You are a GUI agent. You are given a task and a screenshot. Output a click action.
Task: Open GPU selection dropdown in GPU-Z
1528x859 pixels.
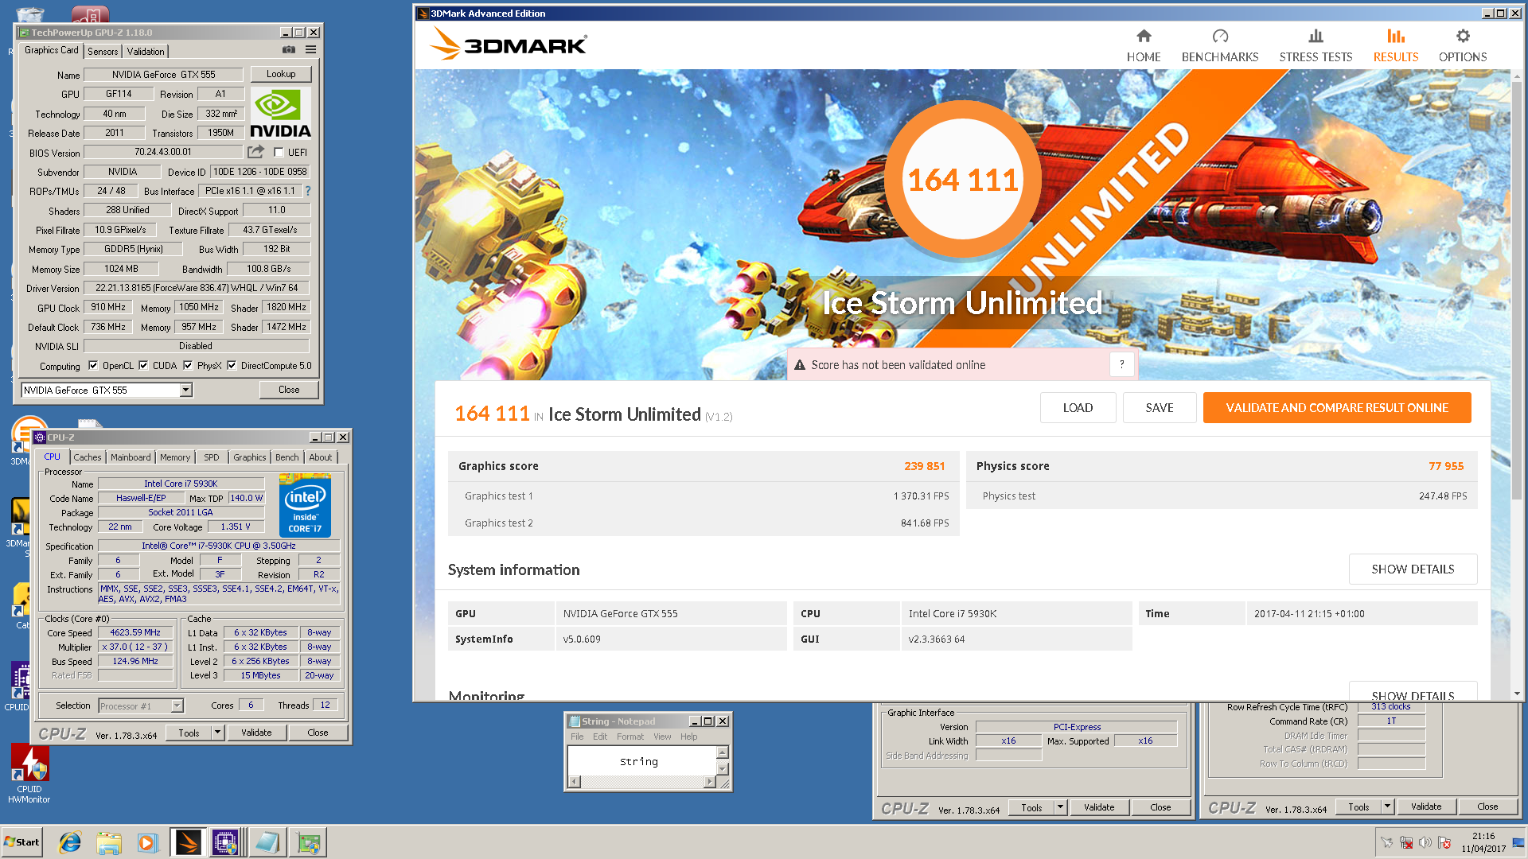click(185, 390)
